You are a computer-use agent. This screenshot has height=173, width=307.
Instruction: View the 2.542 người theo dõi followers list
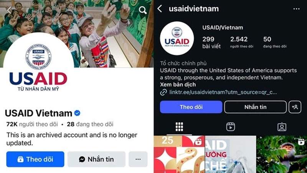[242, 42]
